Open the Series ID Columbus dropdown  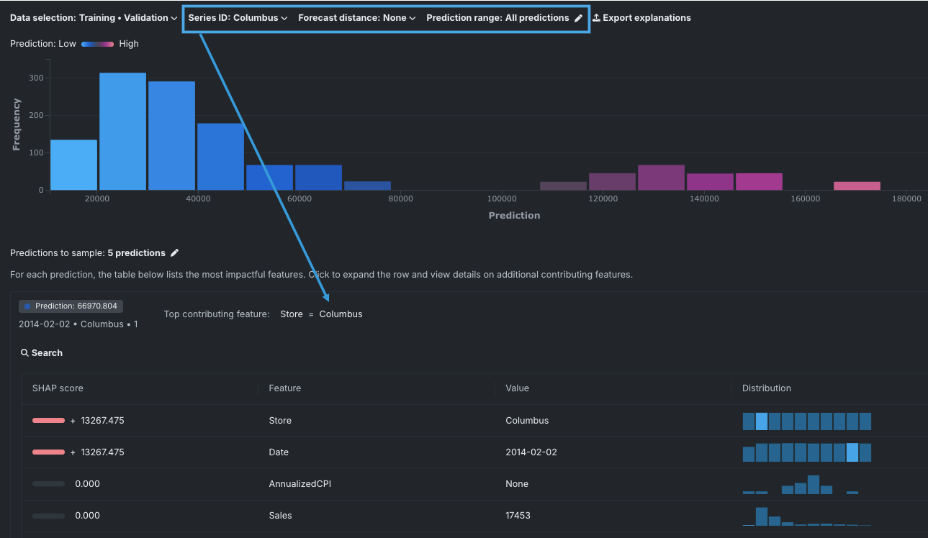click(x=238, y=18)
